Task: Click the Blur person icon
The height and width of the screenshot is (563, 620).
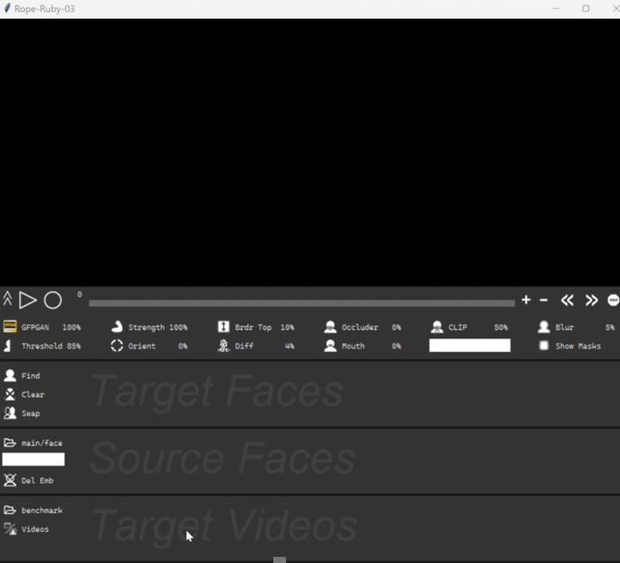Action: pyautogui.click(x=543, y=326)
